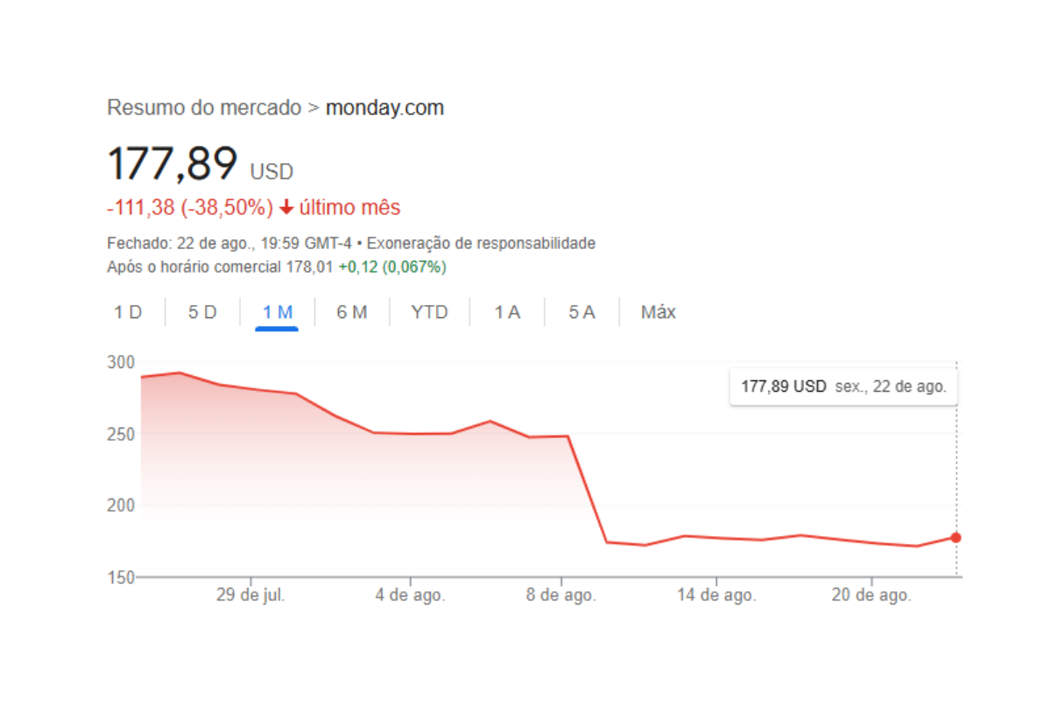Image resolution: width=1051 pixels, height=701 pixels.
Task: Click the 8 de ago. axis label
Action: pos(561,595)
